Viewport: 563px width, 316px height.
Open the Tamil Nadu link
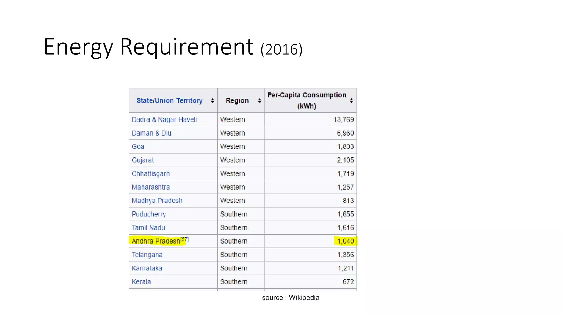pos(148,228)
